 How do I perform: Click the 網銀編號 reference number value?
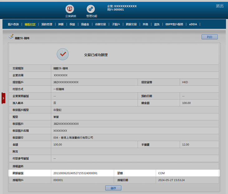click(x=76, y=173)
